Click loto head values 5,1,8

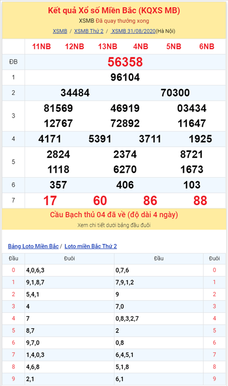coord(122,367)
